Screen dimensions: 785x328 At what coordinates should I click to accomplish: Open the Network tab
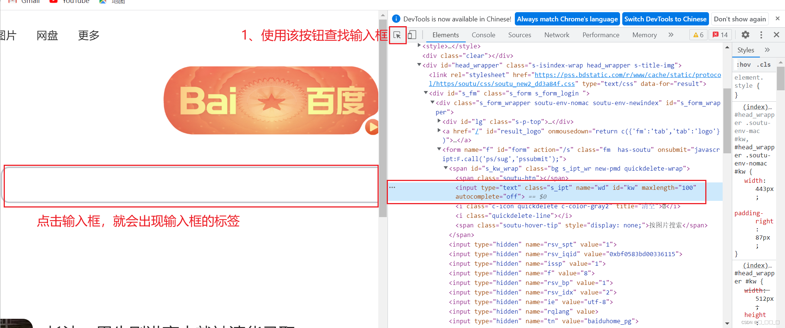pyautogui.click(x=557, y=35)
